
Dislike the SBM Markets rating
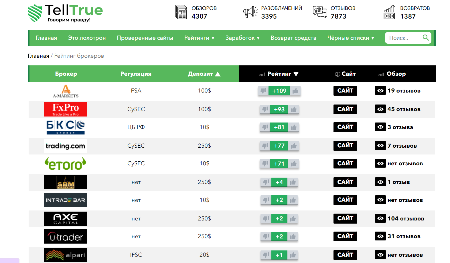click(x=266, y=182)
